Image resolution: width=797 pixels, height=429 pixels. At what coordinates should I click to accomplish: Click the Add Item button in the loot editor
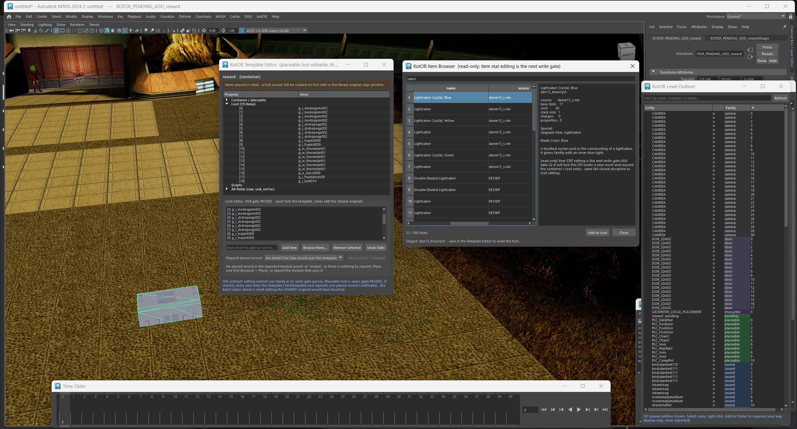pyautogui.click(x=289, y=248)
